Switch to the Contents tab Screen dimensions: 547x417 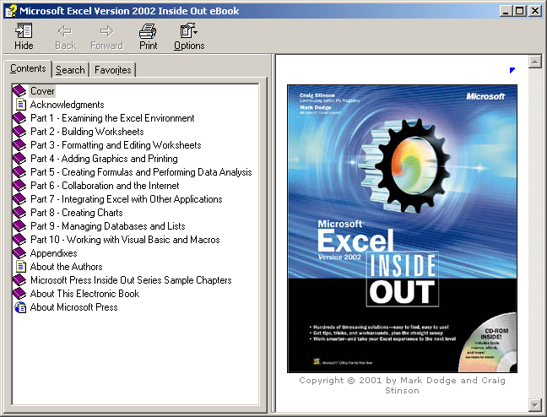(x=28, y=68)
